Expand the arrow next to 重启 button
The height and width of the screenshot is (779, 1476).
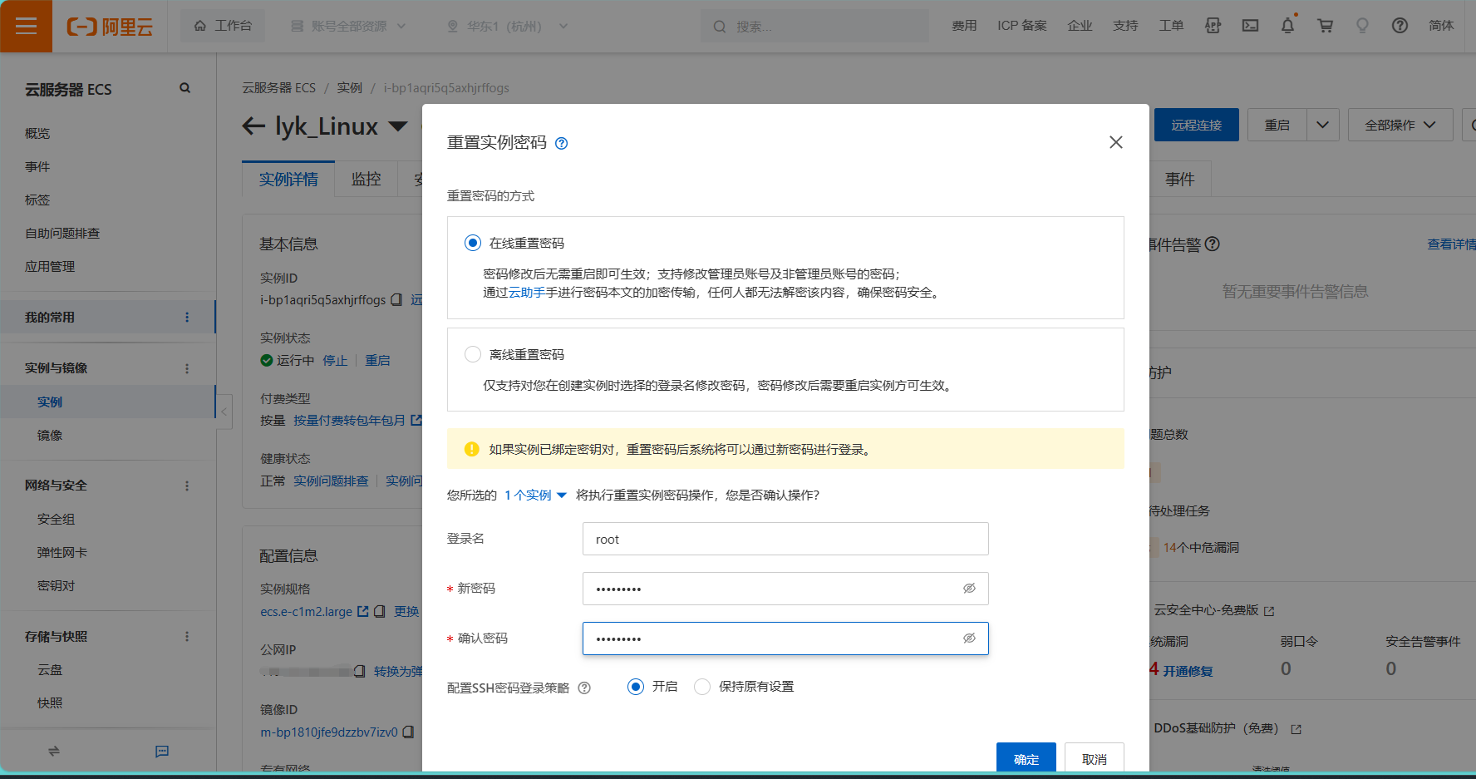[1322, 125]
